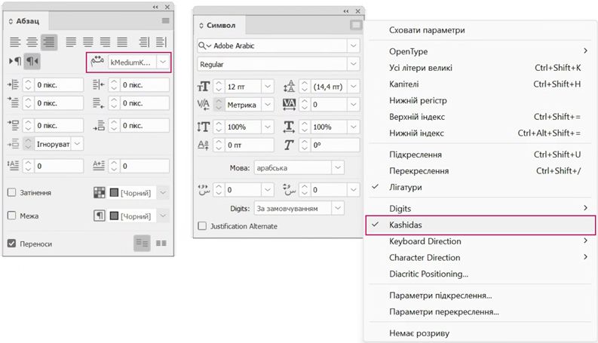Align paragraph text left
The height and width of the screenshot is (343, 598).
(15, 42)
